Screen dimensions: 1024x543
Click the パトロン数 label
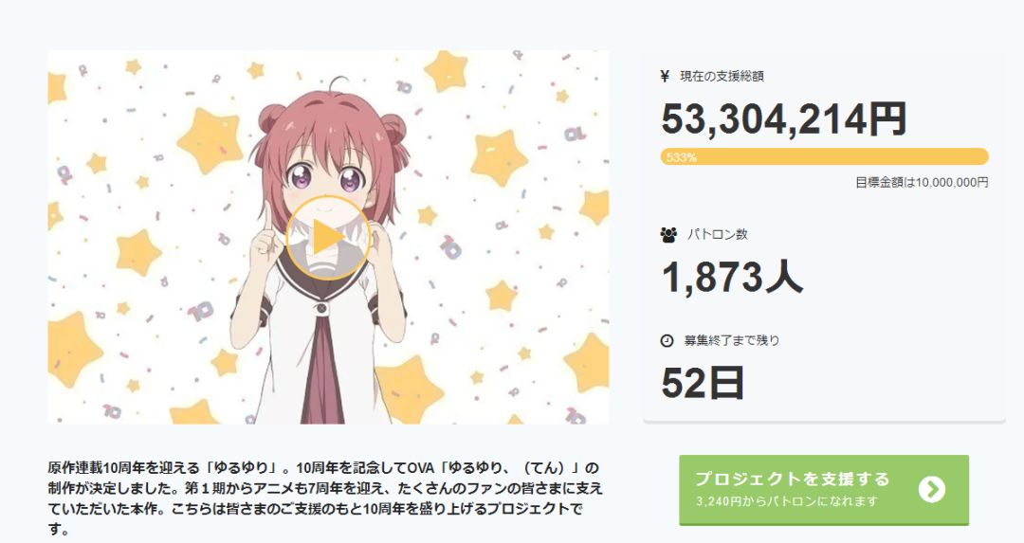click(x=717, y=234)
